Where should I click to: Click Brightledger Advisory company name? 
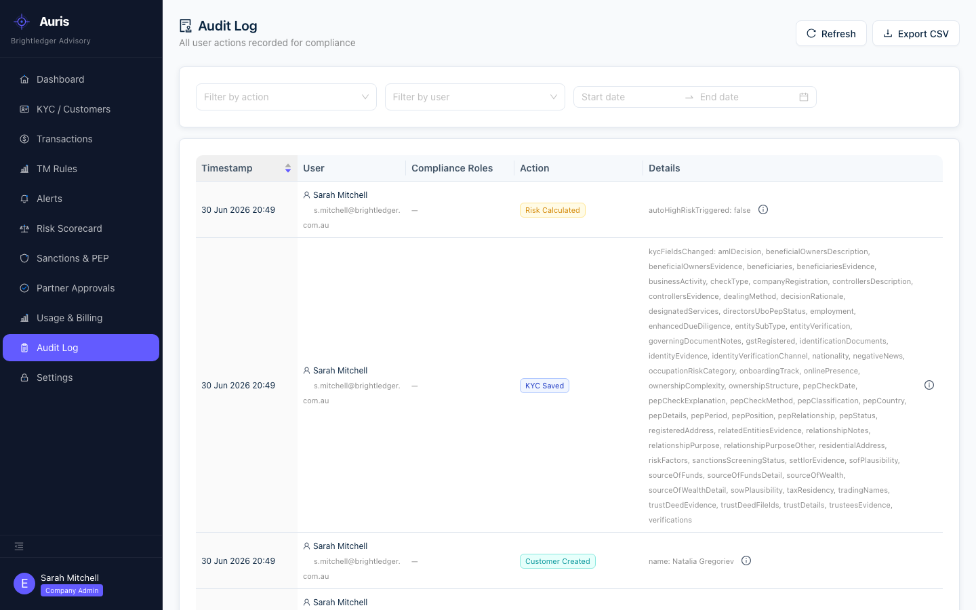point(51,41)
